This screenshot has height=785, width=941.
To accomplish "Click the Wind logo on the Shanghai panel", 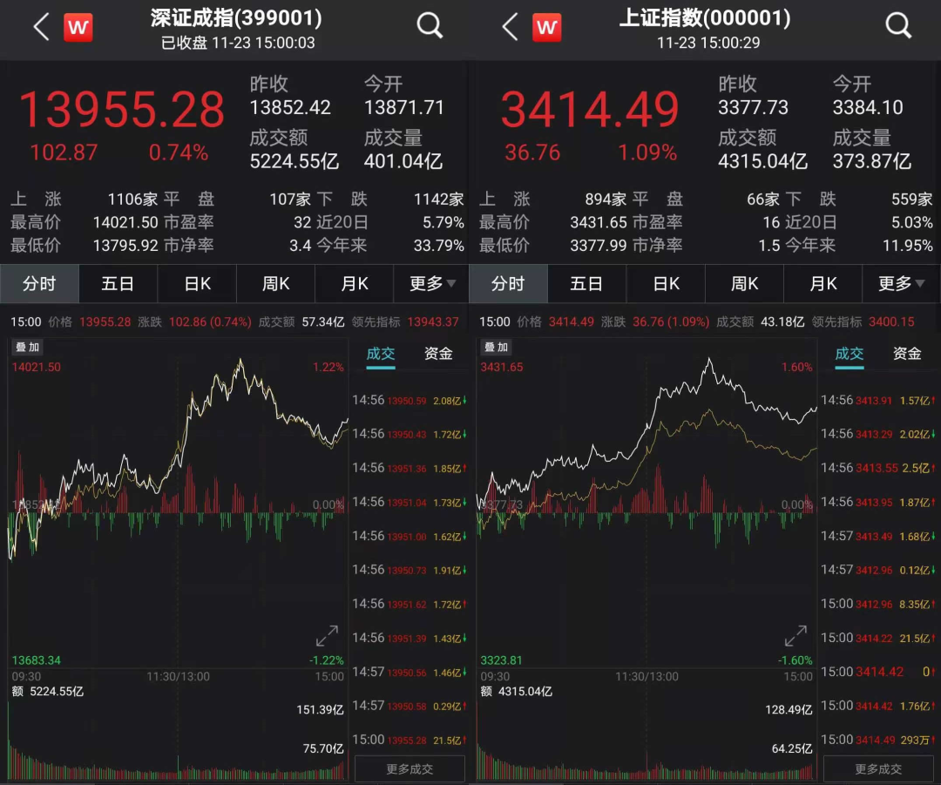I will 547,27.
